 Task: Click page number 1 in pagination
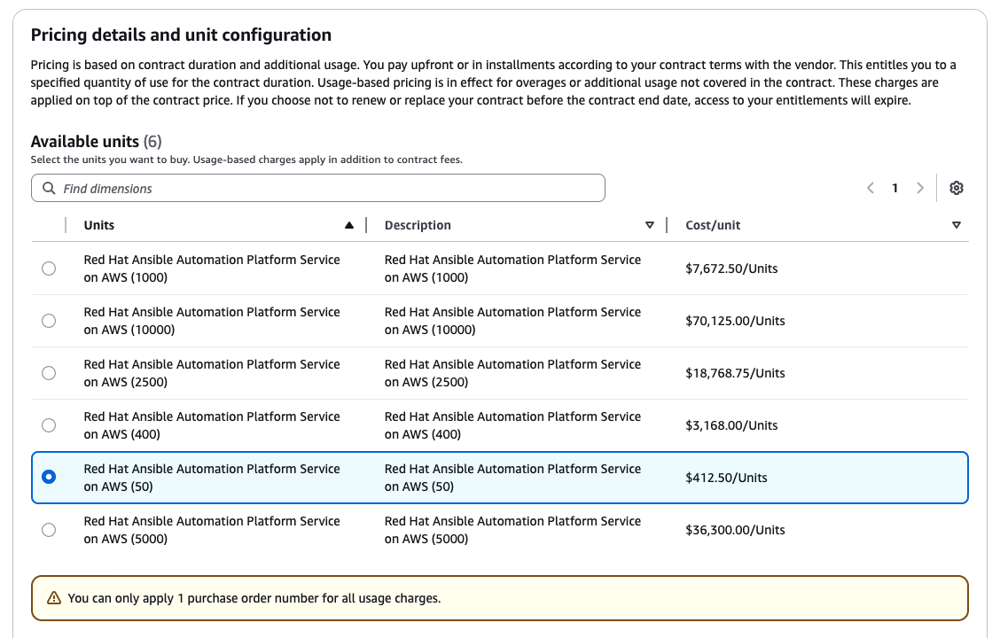[895, 188]
